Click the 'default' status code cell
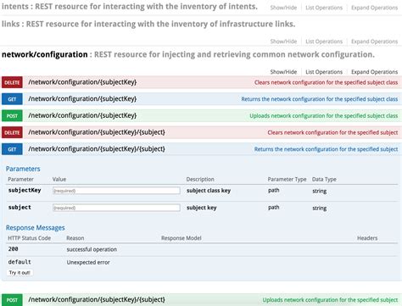 [20, 262]
